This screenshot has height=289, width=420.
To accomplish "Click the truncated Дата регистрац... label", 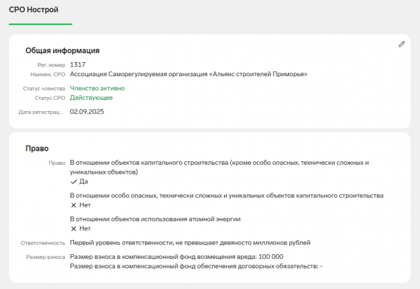I will tap(41, 112).
